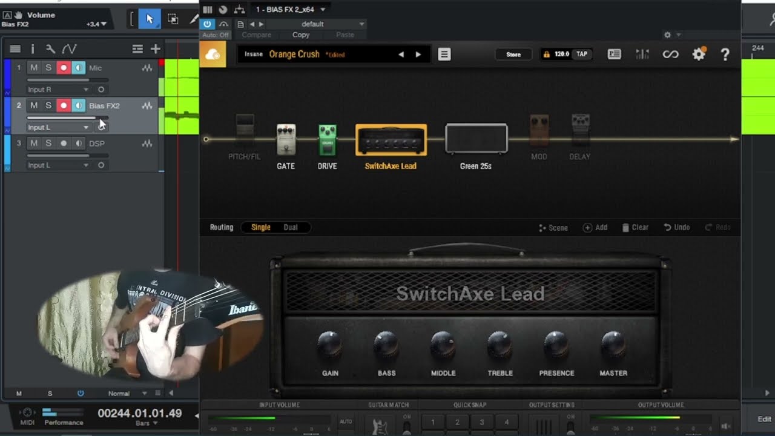
Task: Mute the DSP track
Action: click(x=34, y=143)
